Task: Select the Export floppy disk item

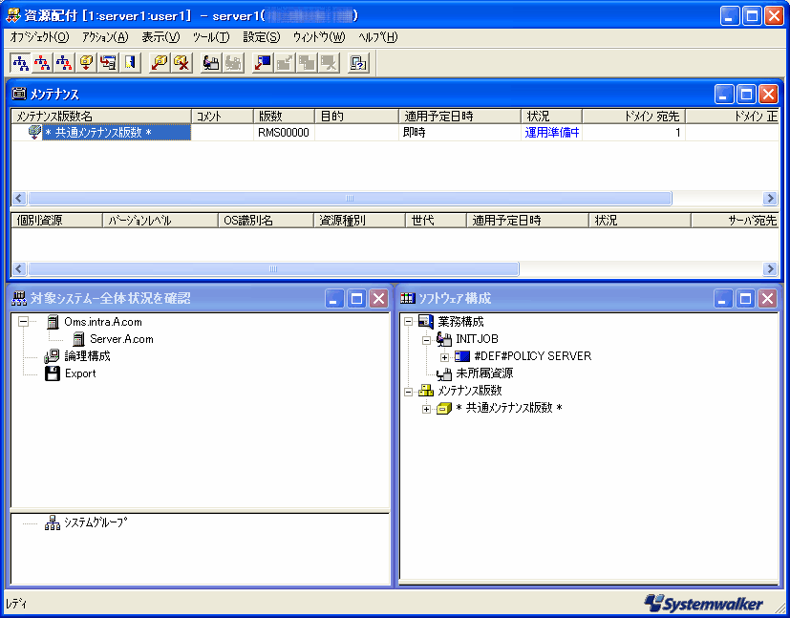Action: pyautogui.click(x=80, y=373)
